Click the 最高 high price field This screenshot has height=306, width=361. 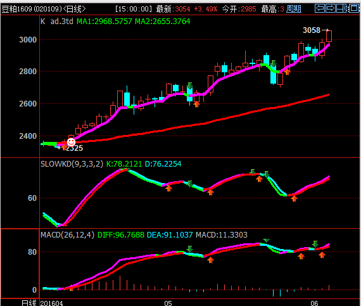273,9
